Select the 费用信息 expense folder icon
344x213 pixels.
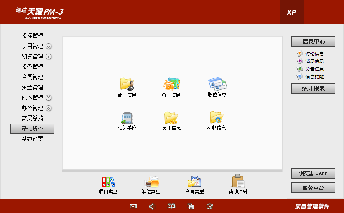(x=171, y=117)
